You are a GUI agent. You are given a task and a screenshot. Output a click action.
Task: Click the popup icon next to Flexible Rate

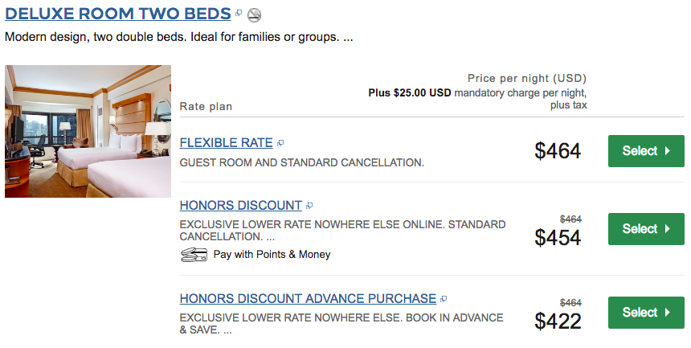coord(280,143)
